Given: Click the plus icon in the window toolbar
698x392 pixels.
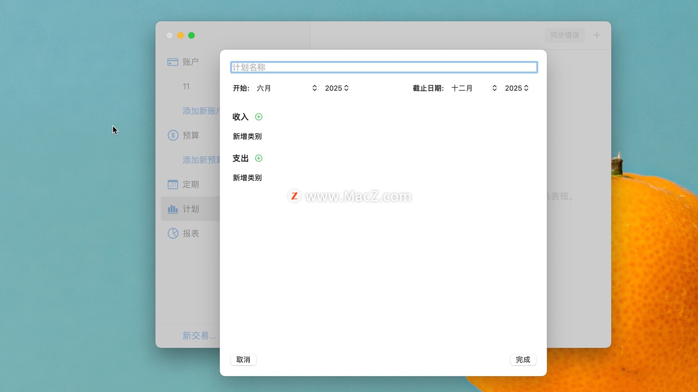Looking at the screenshot, I should tap(597, 35).
